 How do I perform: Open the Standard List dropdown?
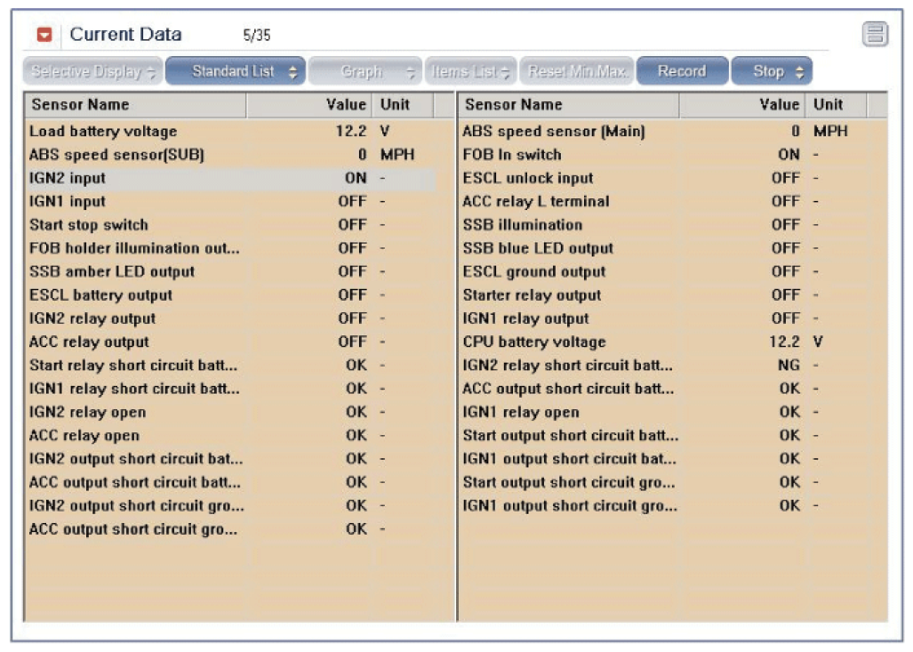click(x=236, y=71)
